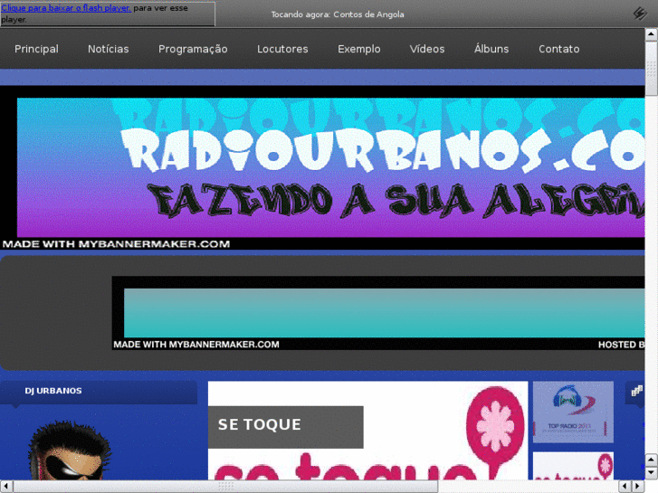Click the teal mybannermaker banner
The image size is (658, 493).
pos(378,313)
